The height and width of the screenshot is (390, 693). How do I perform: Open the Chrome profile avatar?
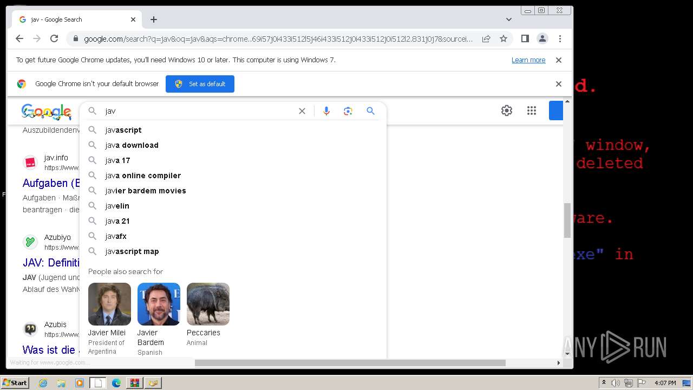tap(542, 38)
